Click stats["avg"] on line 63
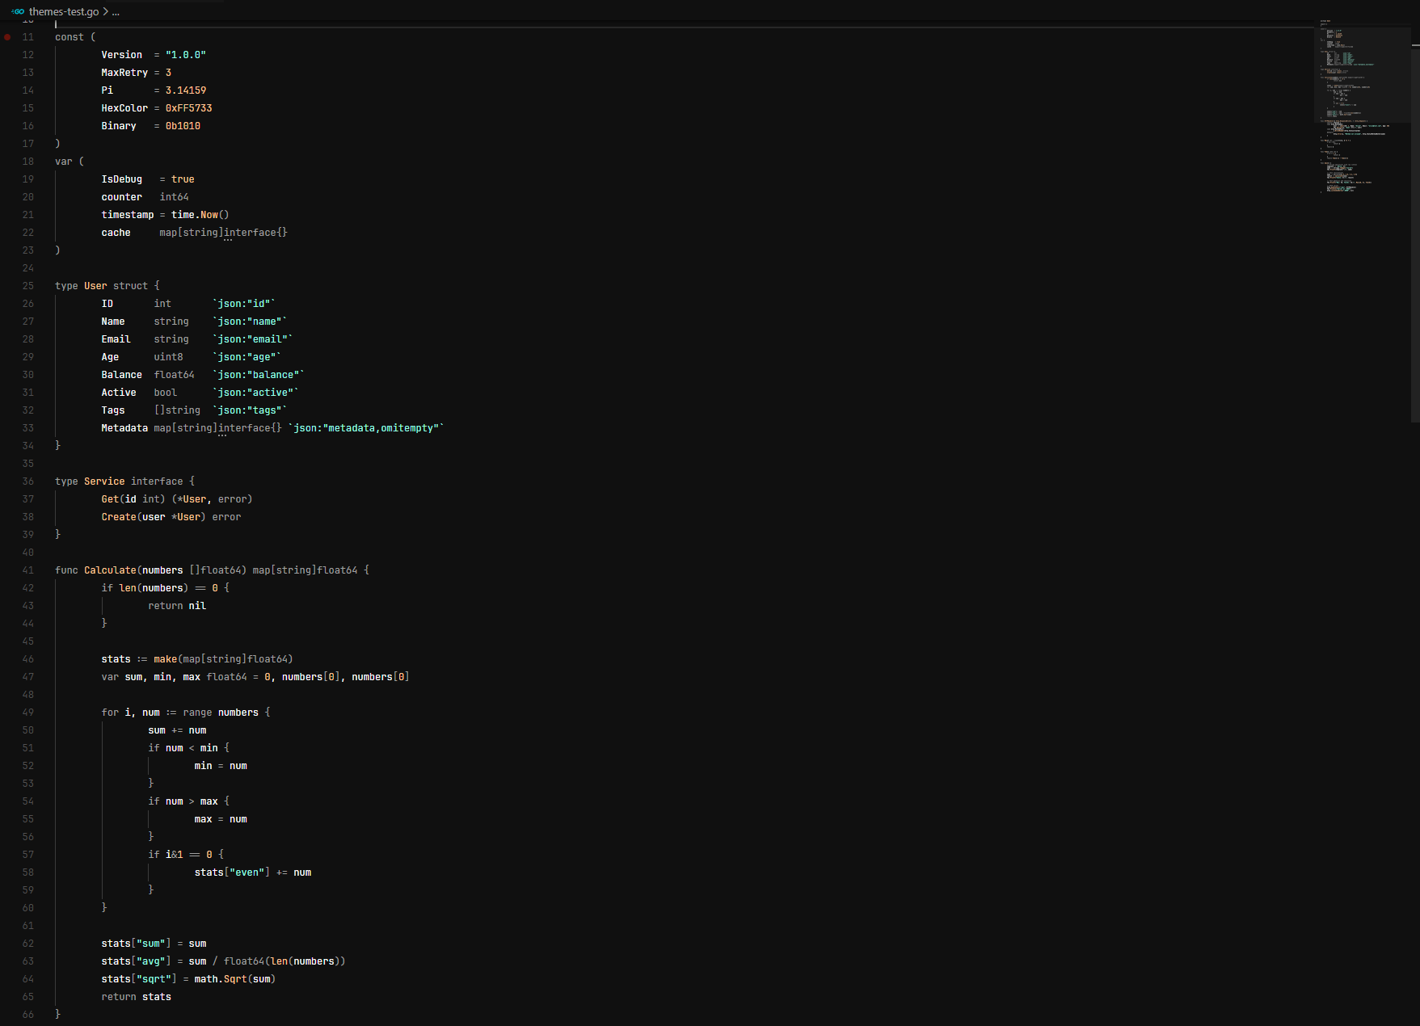1420x1026 pixels. point(136,961)
